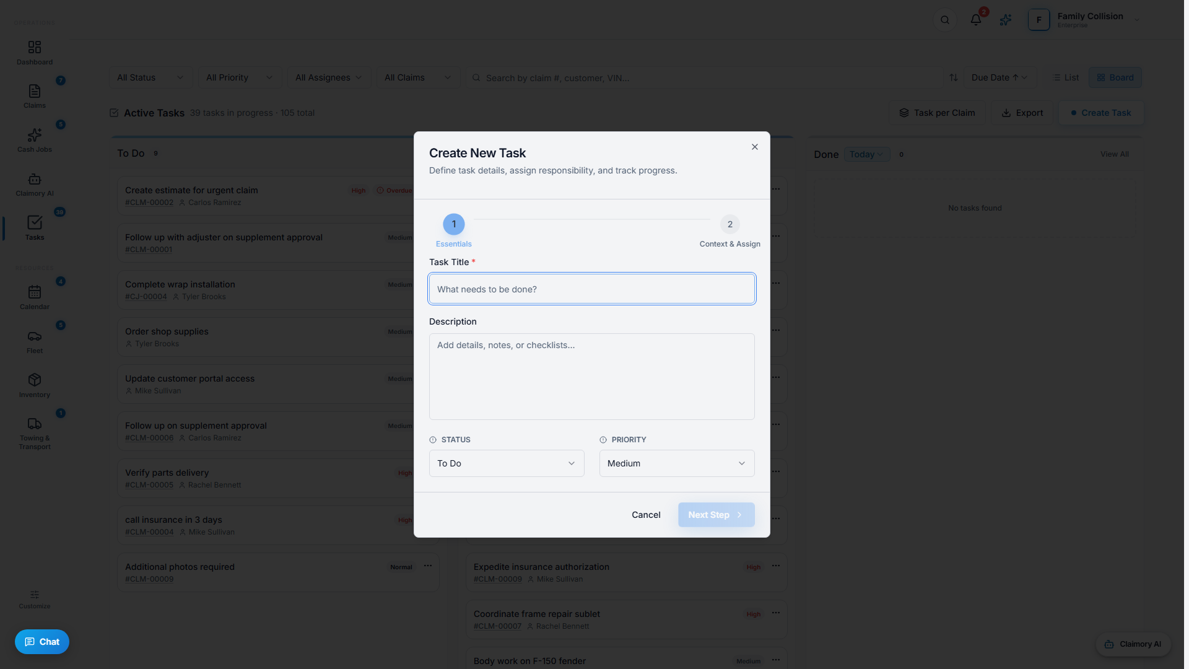Screen dimensions: 1189x669
Task: Open the Order shop supplies task
Action: point(167,331)
